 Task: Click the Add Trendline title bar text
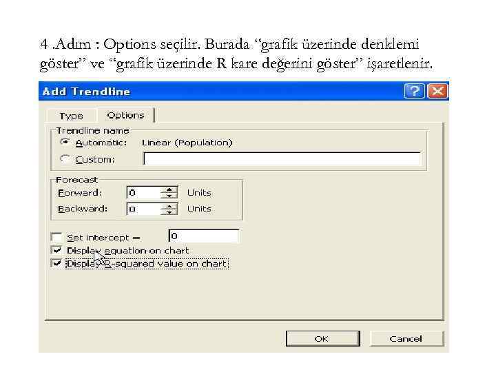(86, 92)
